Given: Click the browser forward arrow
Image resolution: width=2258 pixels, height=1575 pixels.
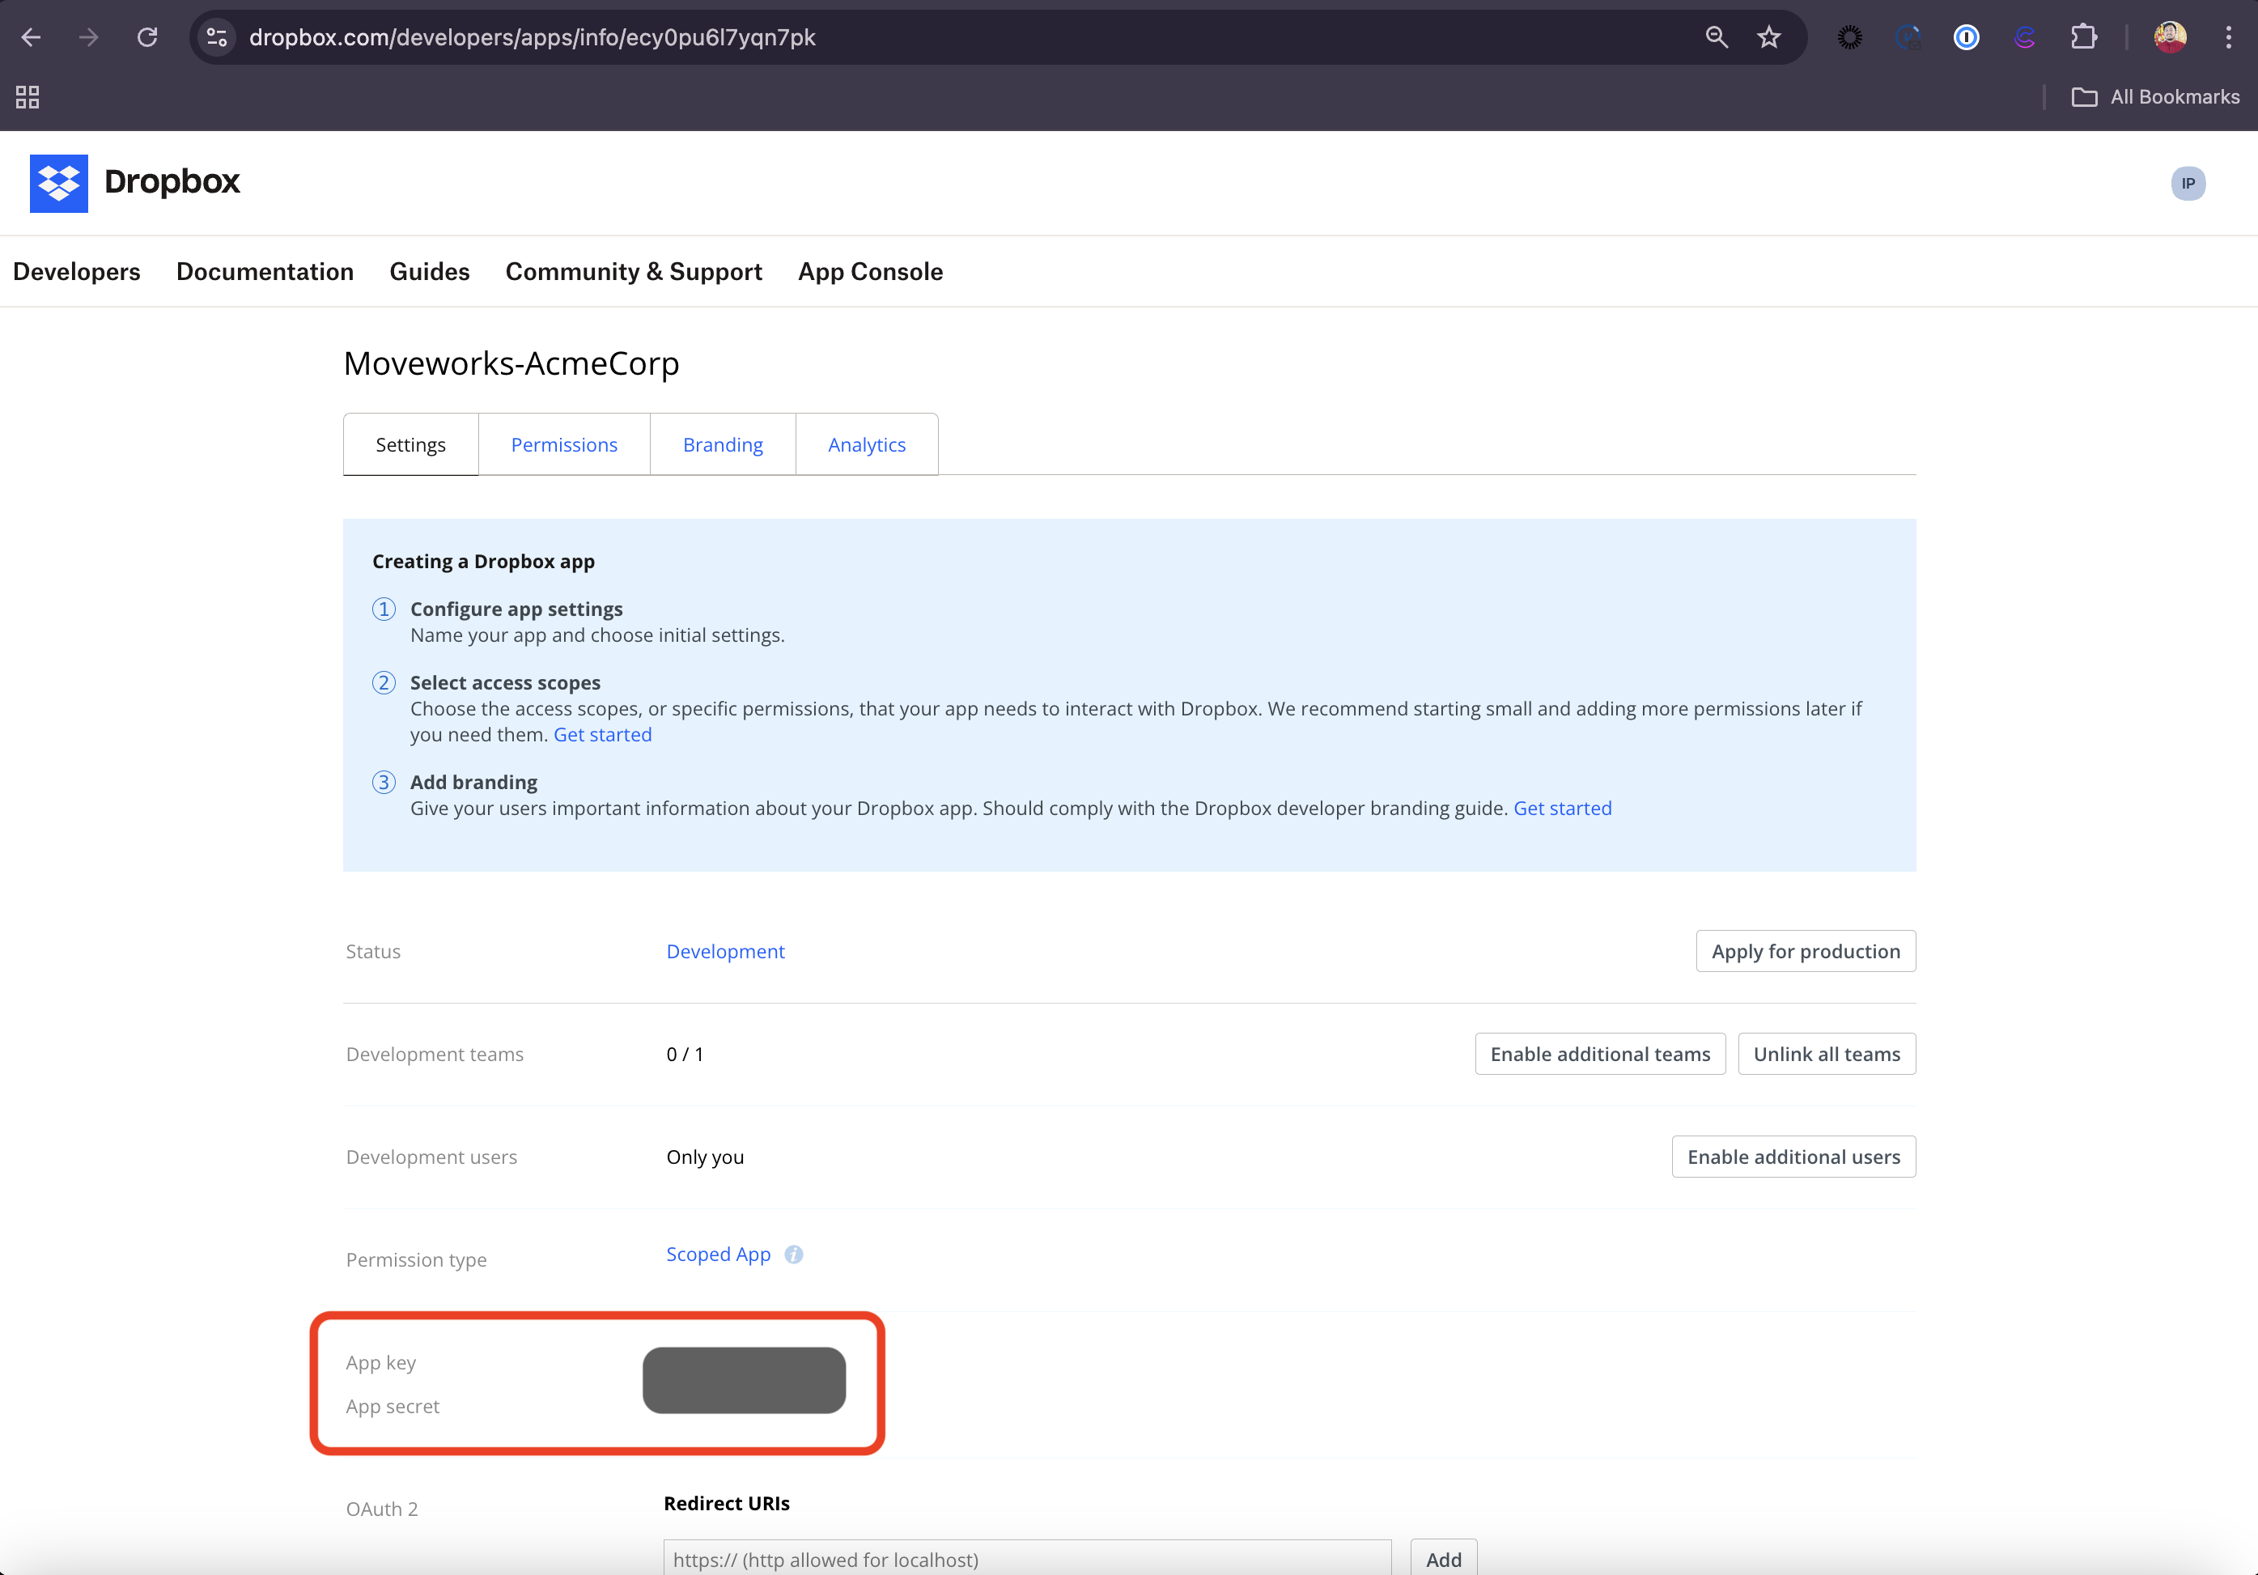Looking at the screenshot, I should click(x=88, y=37).
